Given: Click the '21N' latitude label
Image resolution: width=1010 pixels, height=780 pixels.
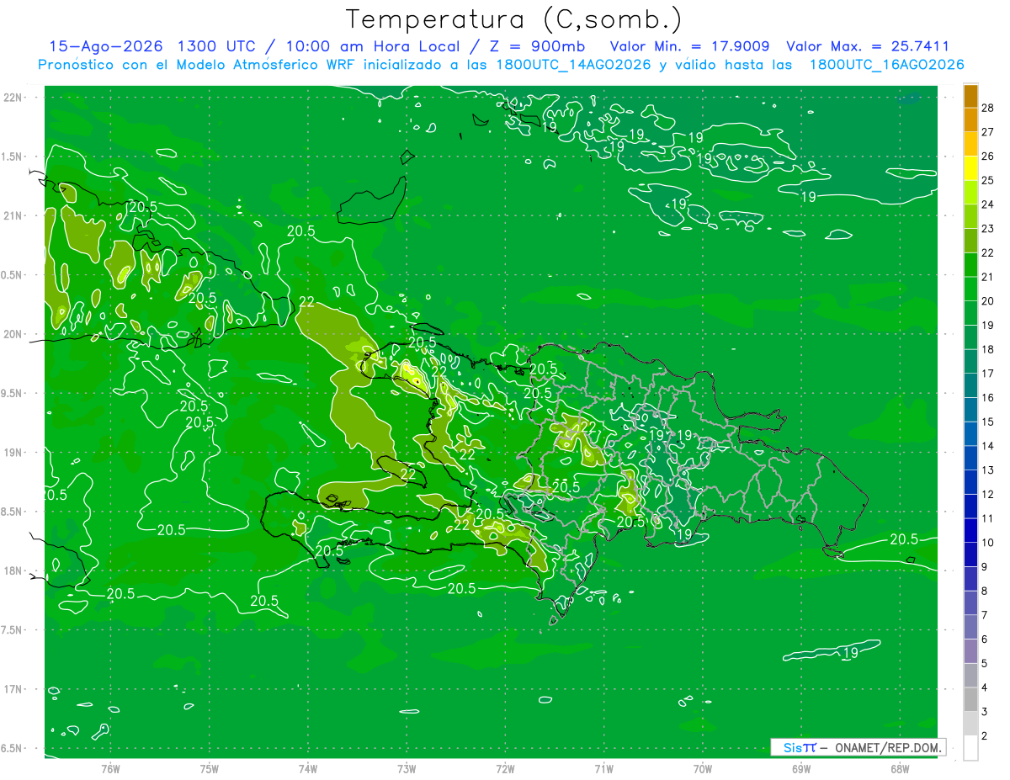Looking at the screenshot, I should pos(13,215).
